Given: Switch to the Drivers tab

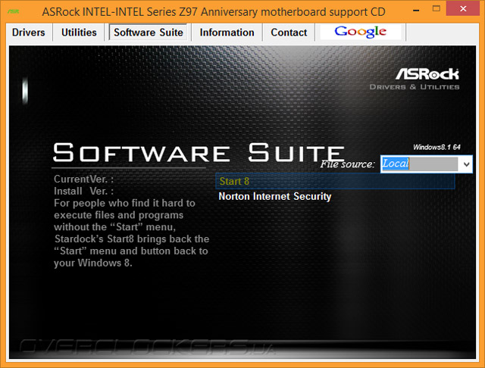Looking at the screenshot, I should (29, 32).
